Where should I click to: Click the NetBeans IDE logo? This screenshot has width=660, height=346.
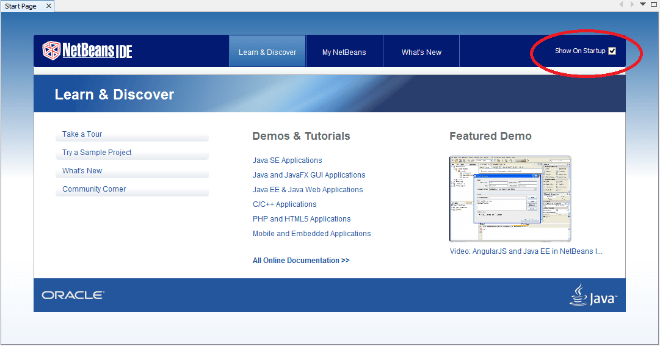[87, 51]
